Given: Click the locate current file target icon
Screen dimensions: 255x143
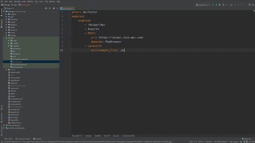Looking at the screenshot, I should coord(46,8).
